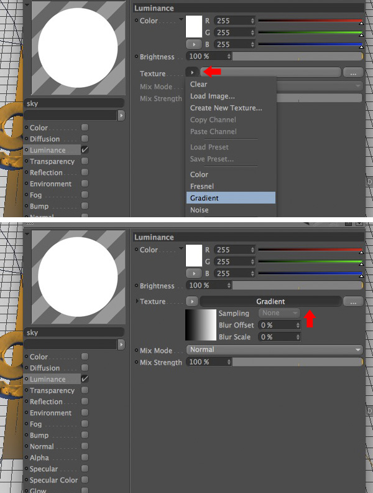
Task: Open the Sampling None dropdown
Action: (x=279, y=313)
